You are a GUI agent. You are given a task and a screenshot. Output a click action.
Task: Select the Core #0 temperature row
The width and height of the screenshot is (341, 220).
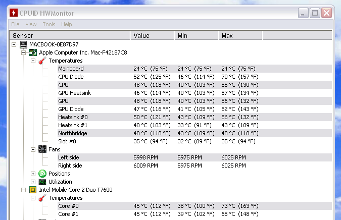194,206
